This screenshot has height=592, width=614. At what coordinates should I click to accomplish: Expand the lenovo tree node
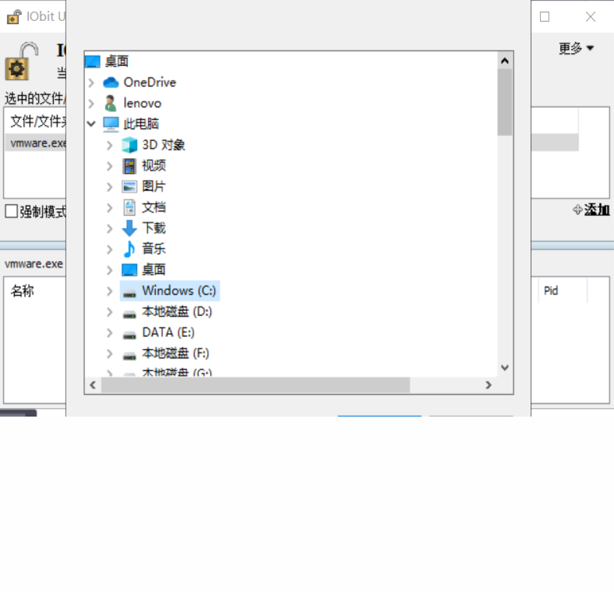91,104
